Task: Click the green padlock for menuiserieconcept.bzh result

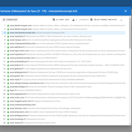Action: pyautogui.click(x=8, y=33)
